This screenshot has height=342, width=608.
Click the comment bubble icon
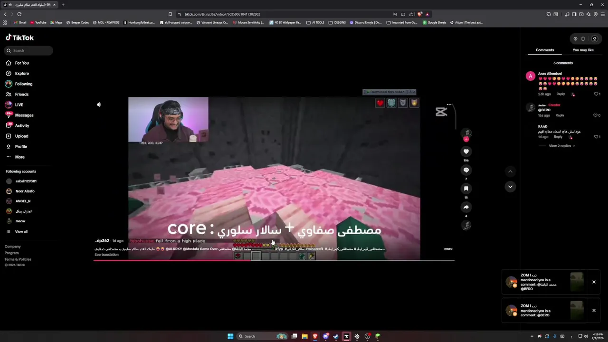pos(466,170)
